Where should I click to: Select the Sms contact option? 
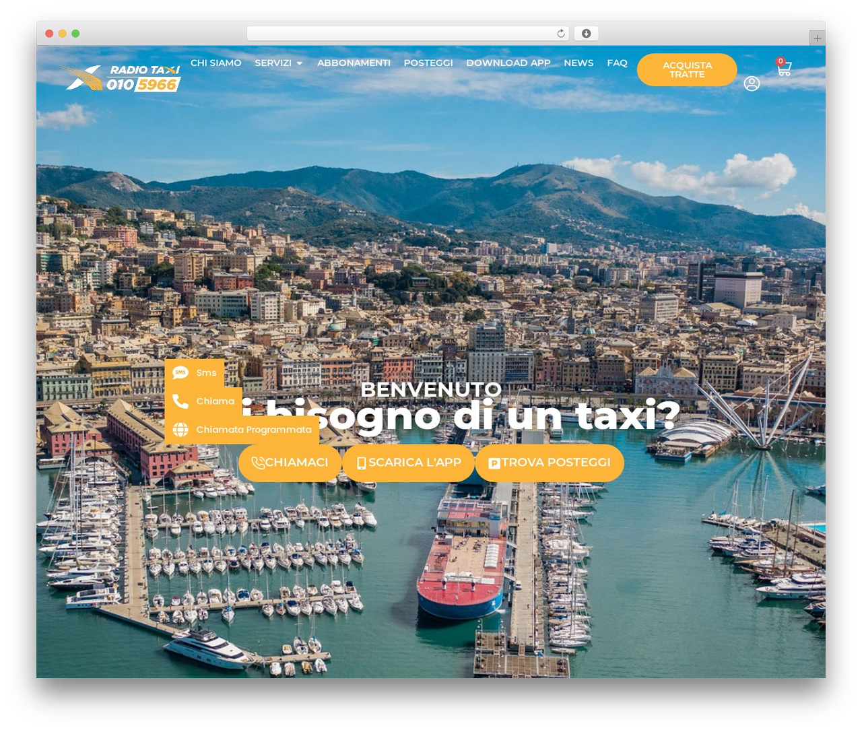195,372
